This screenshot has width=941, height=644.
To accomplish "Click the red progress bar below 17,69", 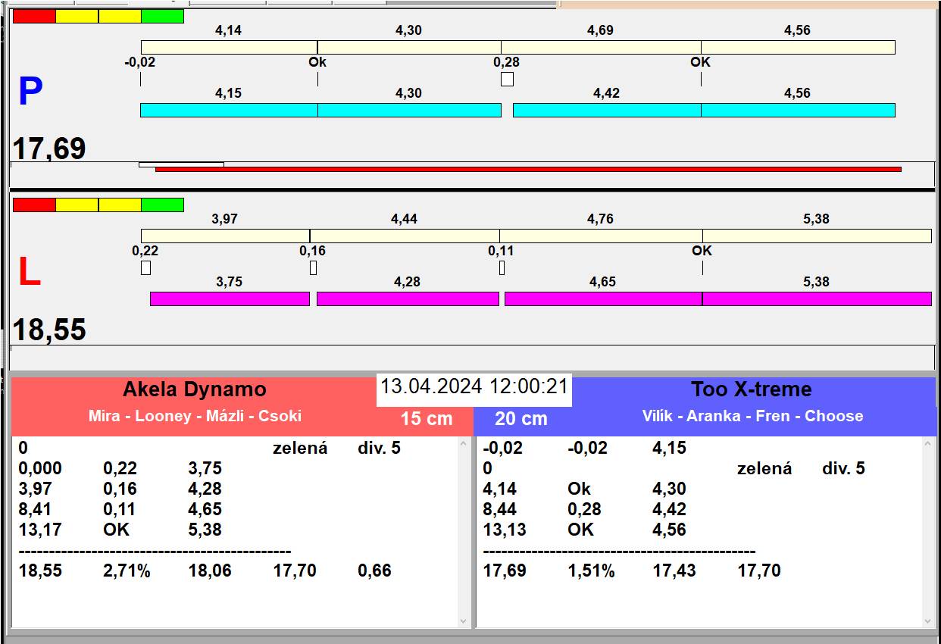I will pos(528,169).
